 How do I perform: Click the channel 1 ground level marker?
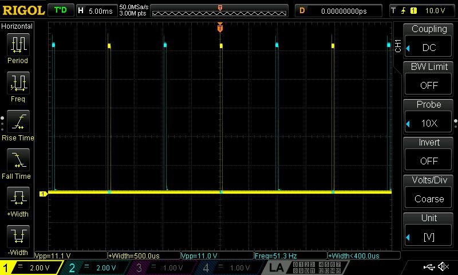click(44, 194)
